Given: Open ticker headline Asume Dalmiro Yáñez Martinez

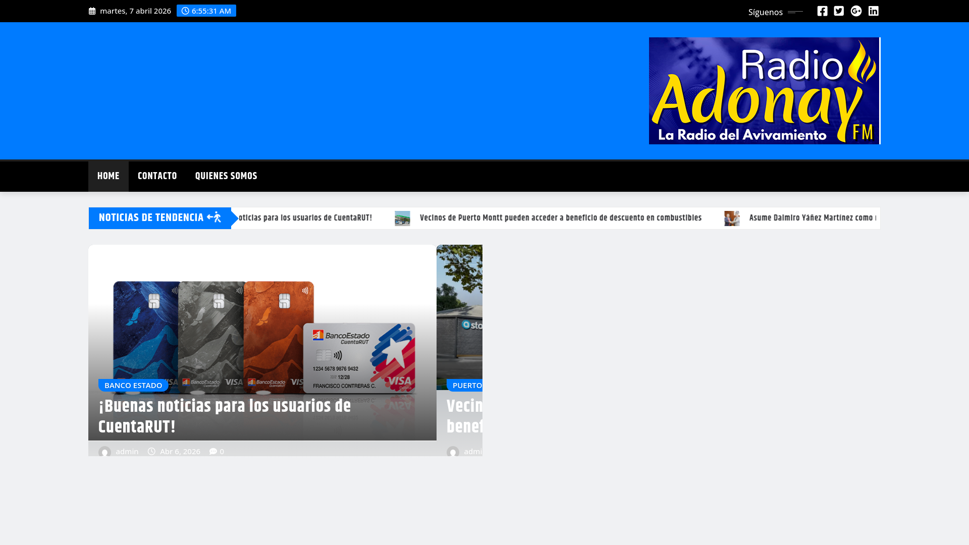Looking at the screenshot, I should [x=813, y=218].
